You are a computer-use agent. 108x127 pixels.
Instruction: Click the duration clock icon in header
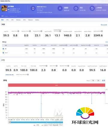[76, 8]
